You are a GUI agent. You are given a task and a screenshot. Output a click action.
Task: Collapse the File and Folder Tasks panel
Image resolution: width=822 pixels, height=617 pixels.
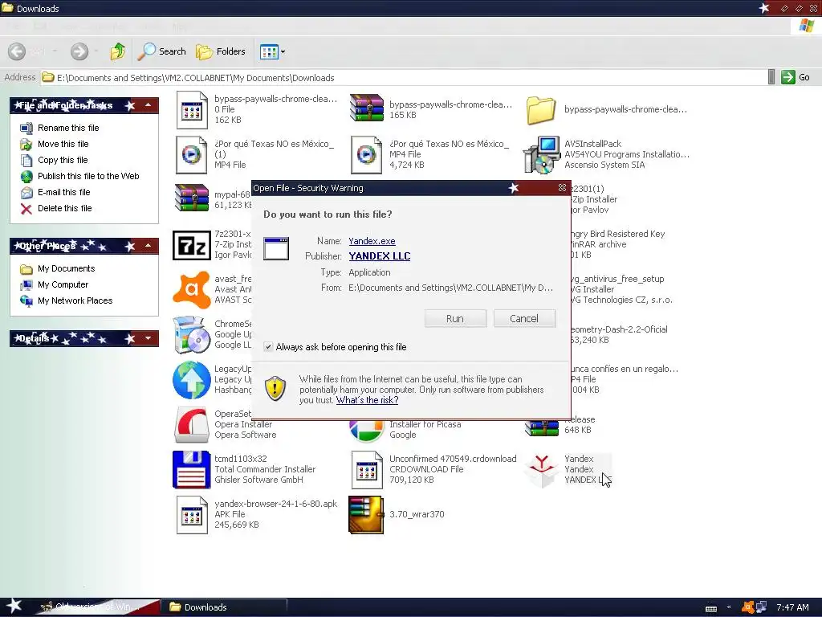(x=149, y=105)
